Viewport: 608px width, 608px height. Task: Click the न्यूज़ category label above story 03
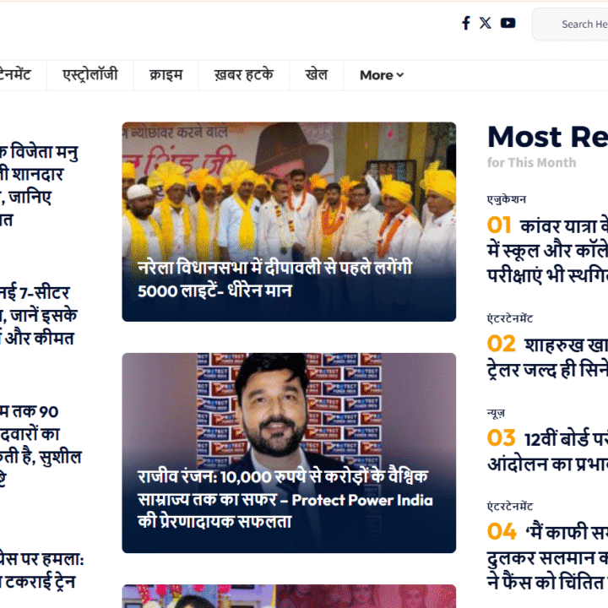497,412
